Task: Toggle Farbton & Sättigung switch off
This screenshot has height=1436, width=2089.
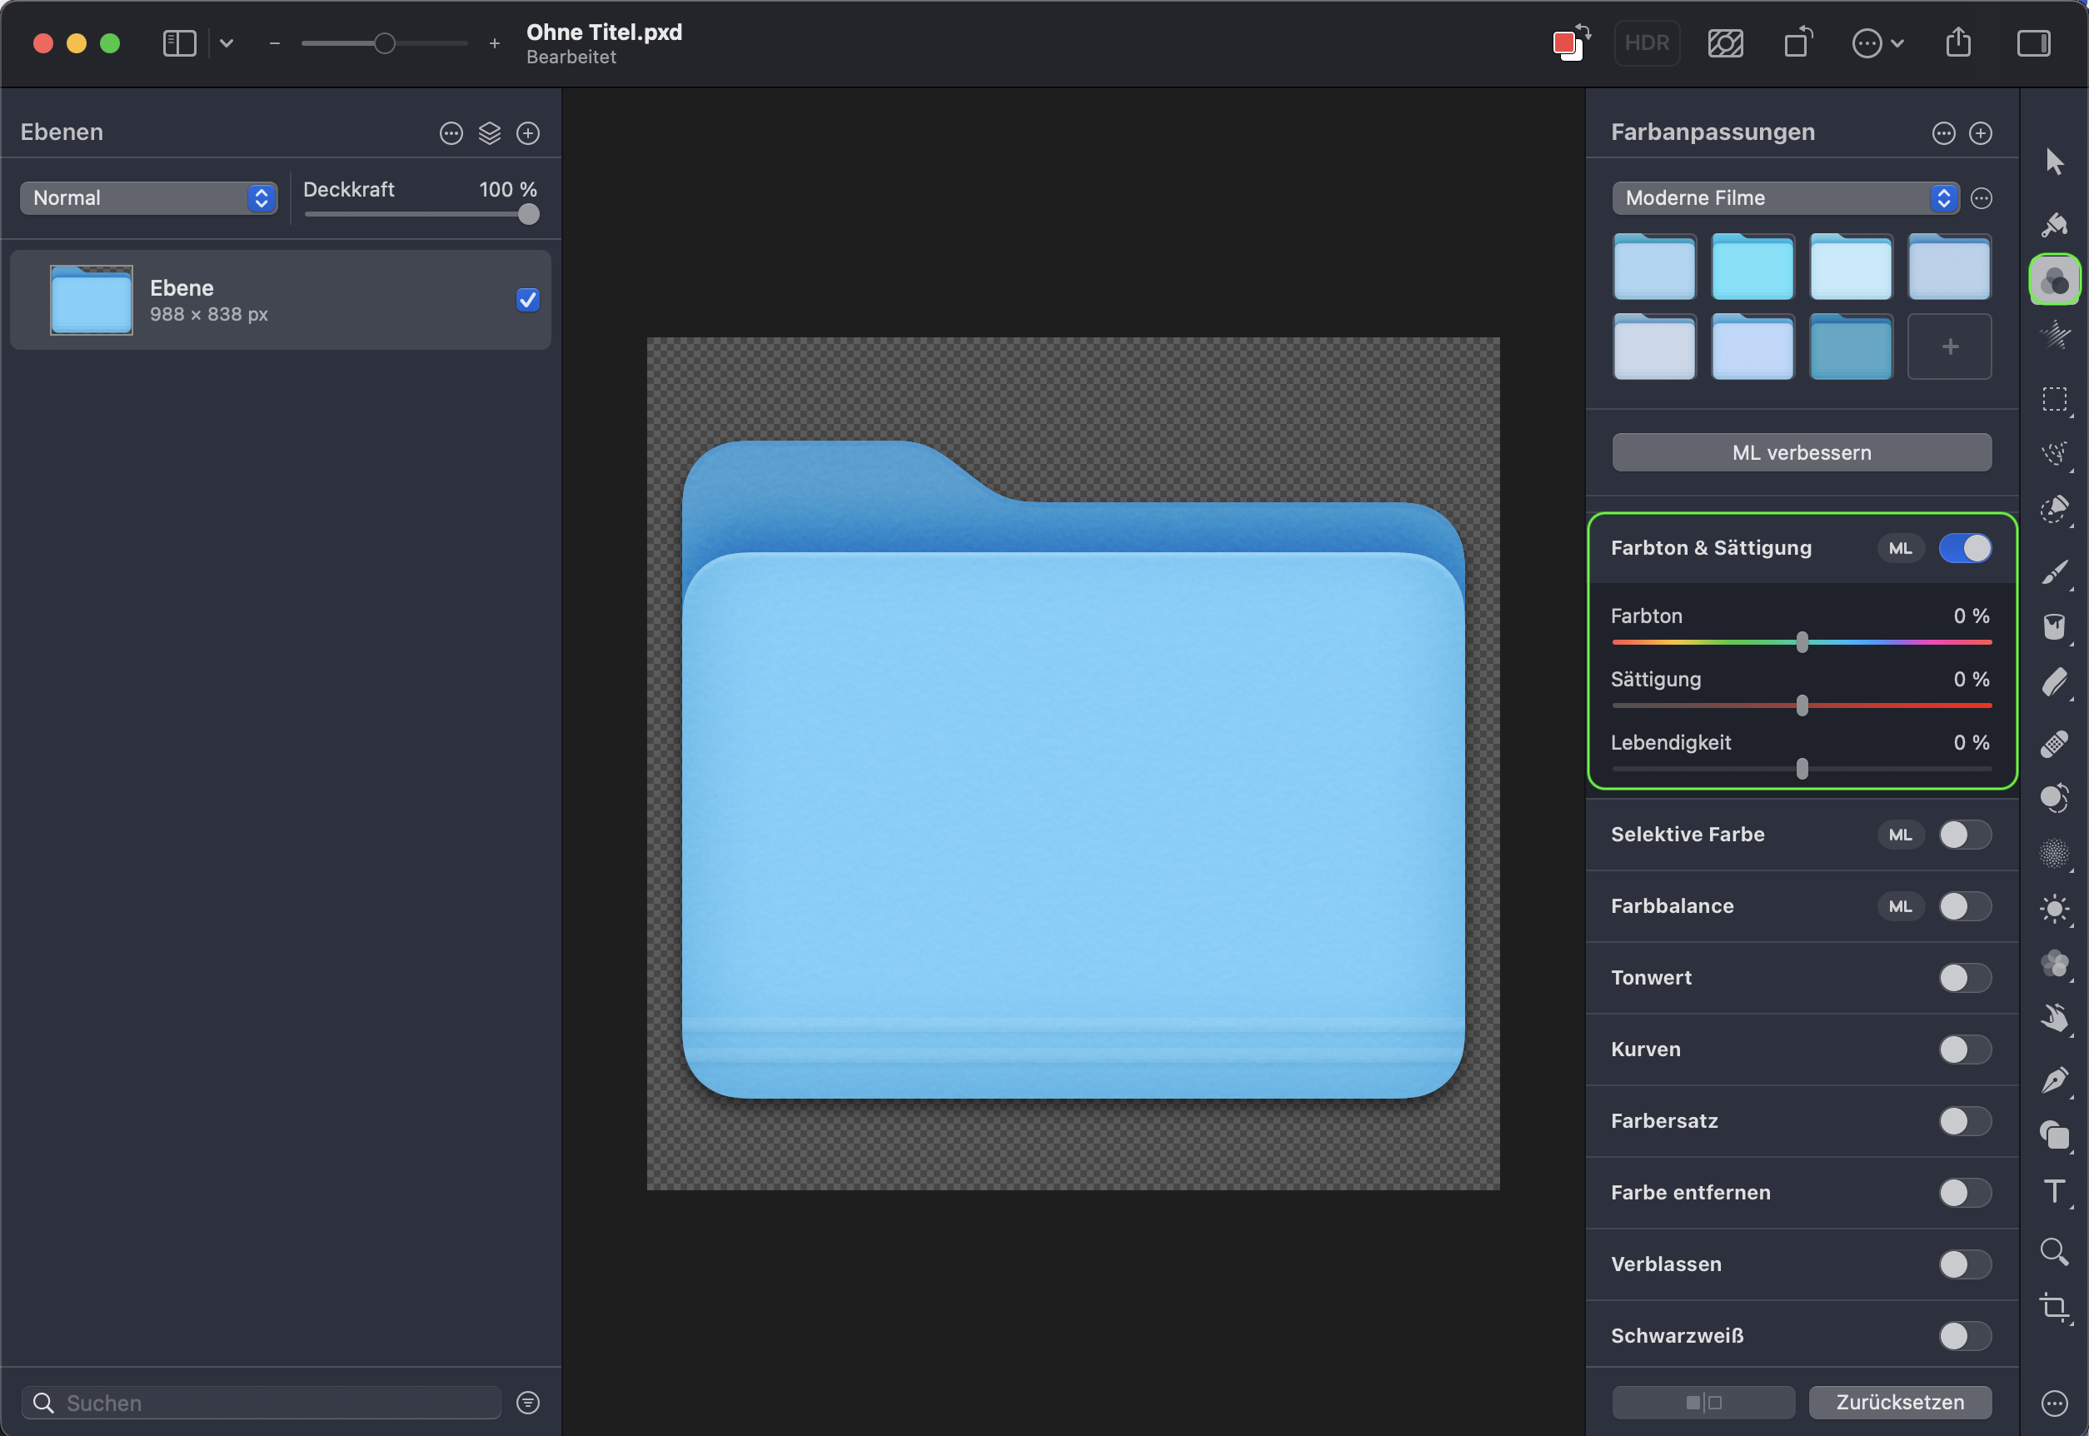Action: 1965,548
